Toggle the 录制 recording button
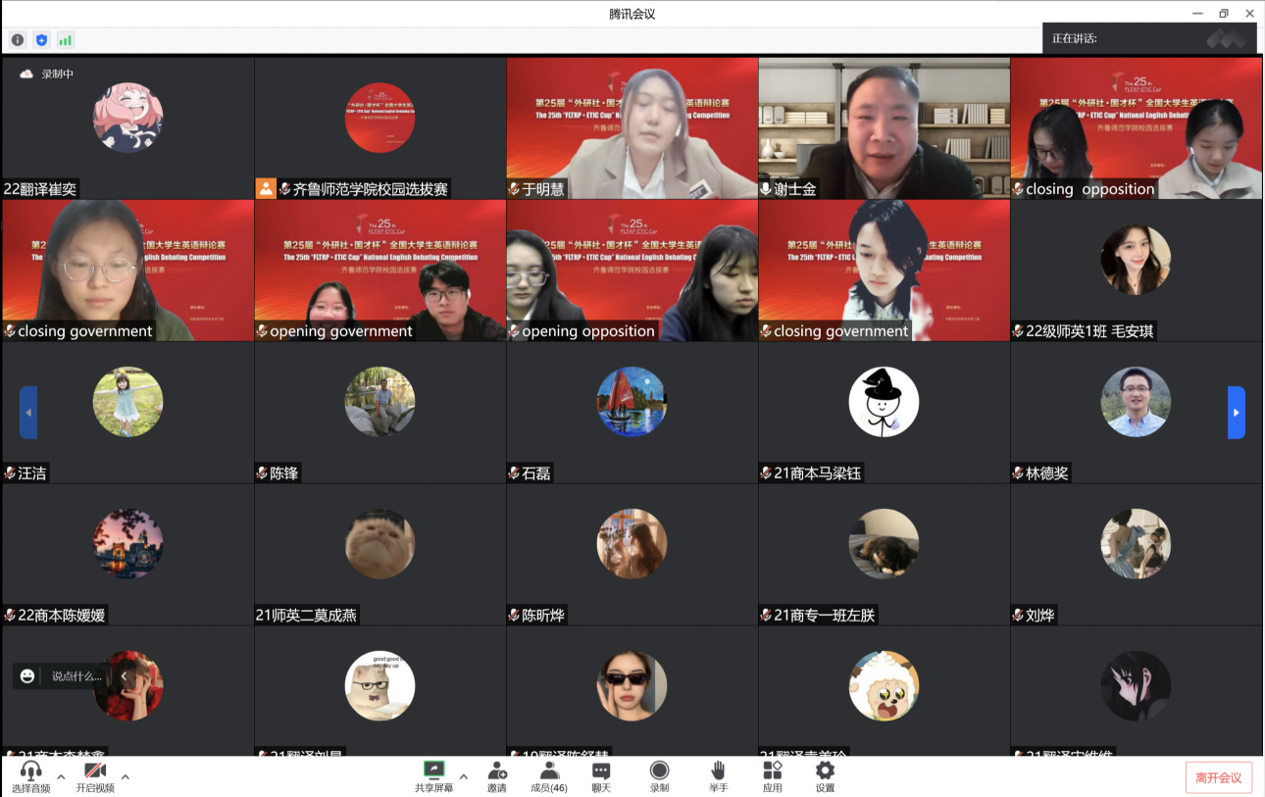 (x=660, y=776)
